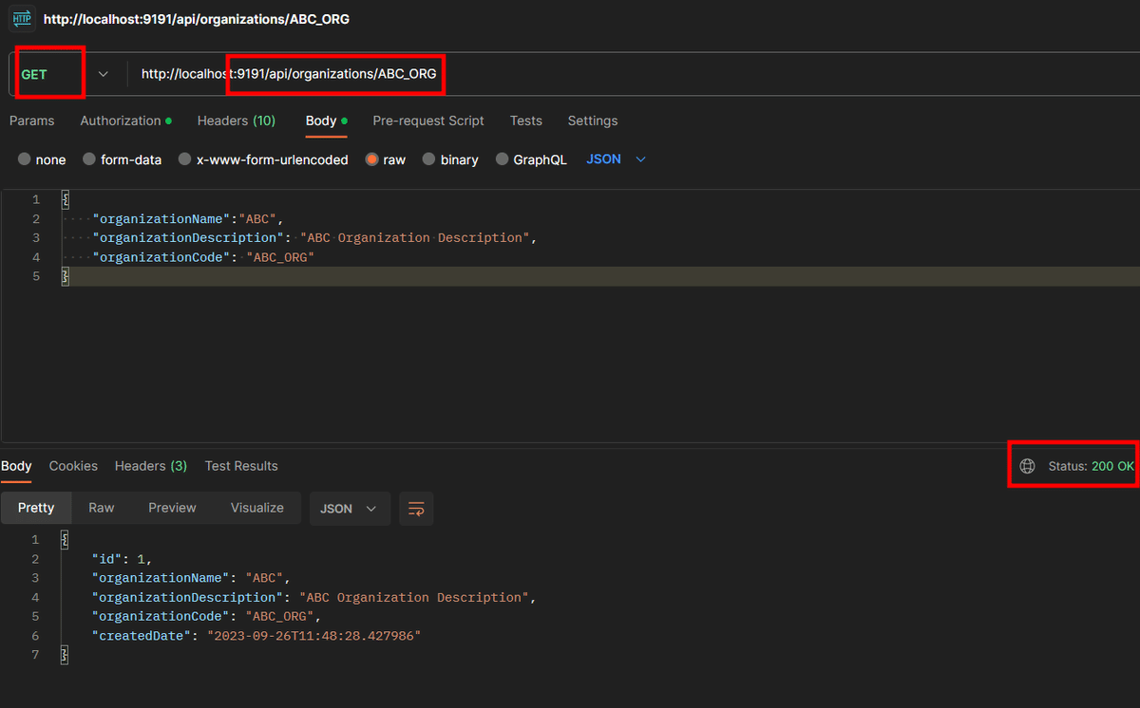Click the Status: 200 OK indicator
Image resolution: width=1140 pixels, height=708 pixels.
click(x=1091, y=466)
